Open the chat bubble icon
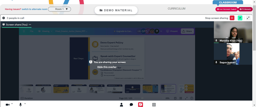This screenshot has width=256, height=107. pyautogui.click(x=131, y=104)
